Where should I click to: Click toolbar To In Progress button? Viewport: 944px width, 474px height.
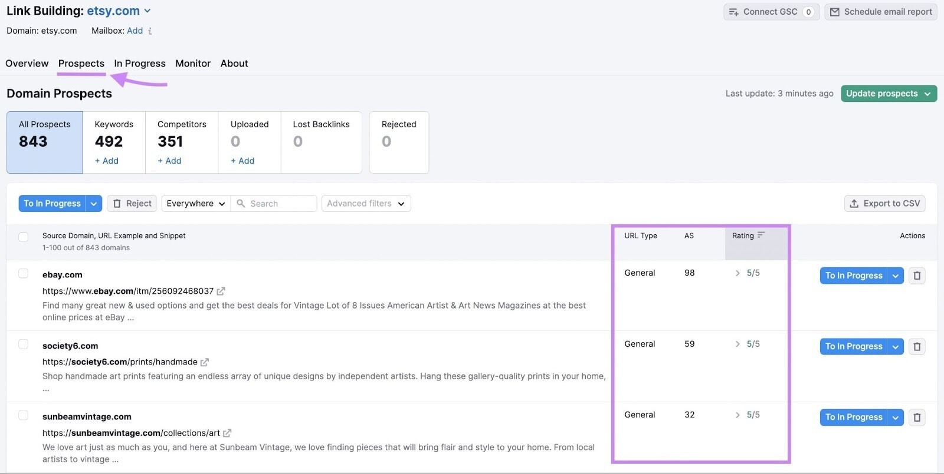53,204
